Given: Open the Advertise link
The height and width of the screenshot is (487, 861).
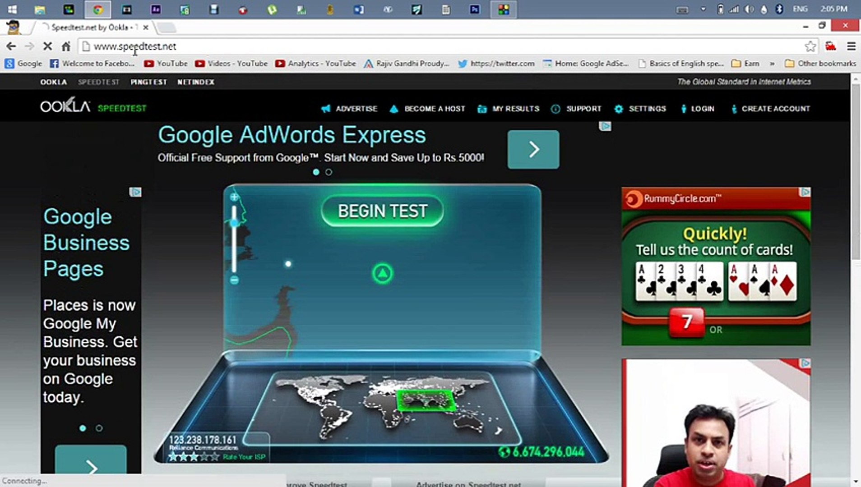Looking at the screenshot, I should coord(356,109).
